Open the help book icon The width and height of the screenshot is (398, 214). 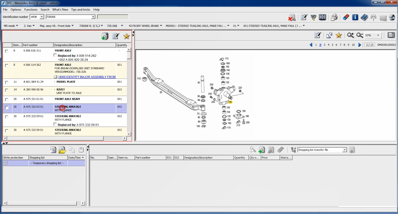coord(364,17)
